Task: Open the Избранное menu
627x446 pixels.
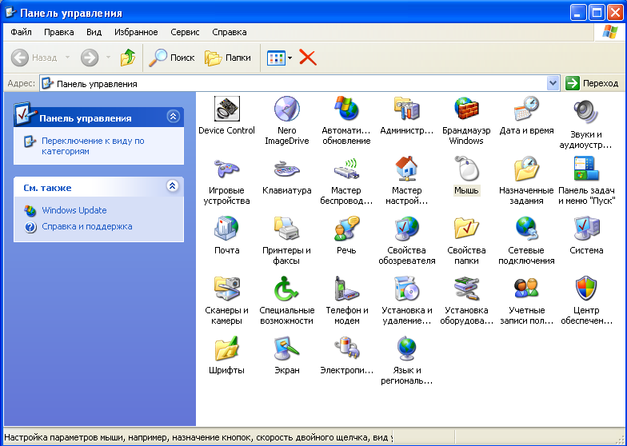Action: [136, 32]
